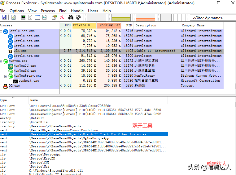Click the Filter by name input box
The width and height of the screenshot is (236, 175).
[213, 18]
